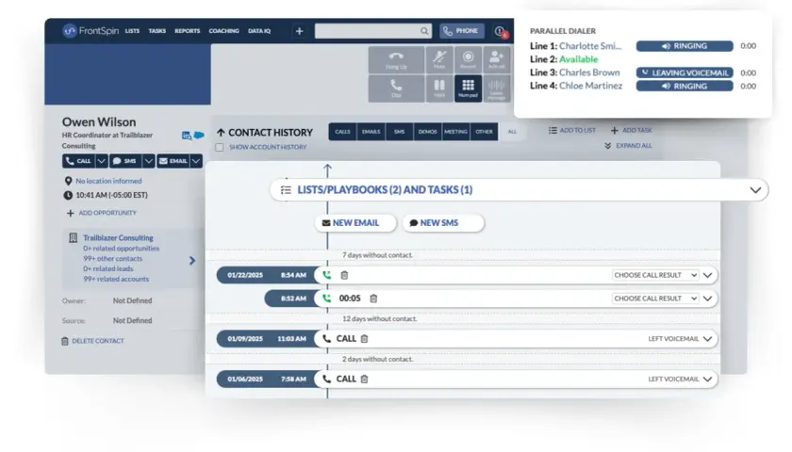Click trash icon on 01/09/2025 call
This screenshot has width=792, height=452.
point(364,338)
